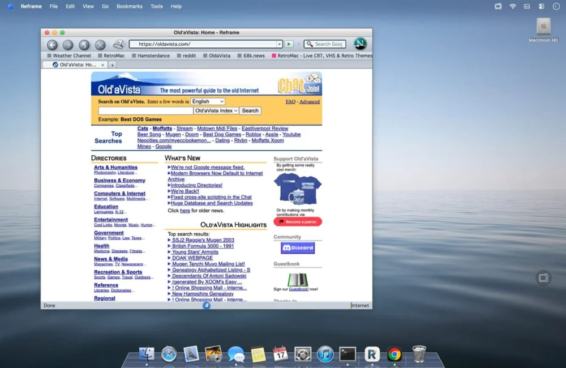This screenshot has height=368, width=566.
Task: Click the Netscape N throbber logo
Action: click(x=360, y=44)
